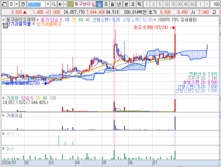Switch to daily 일 chart
Screen dimensions: 221x167
point(99,4)
